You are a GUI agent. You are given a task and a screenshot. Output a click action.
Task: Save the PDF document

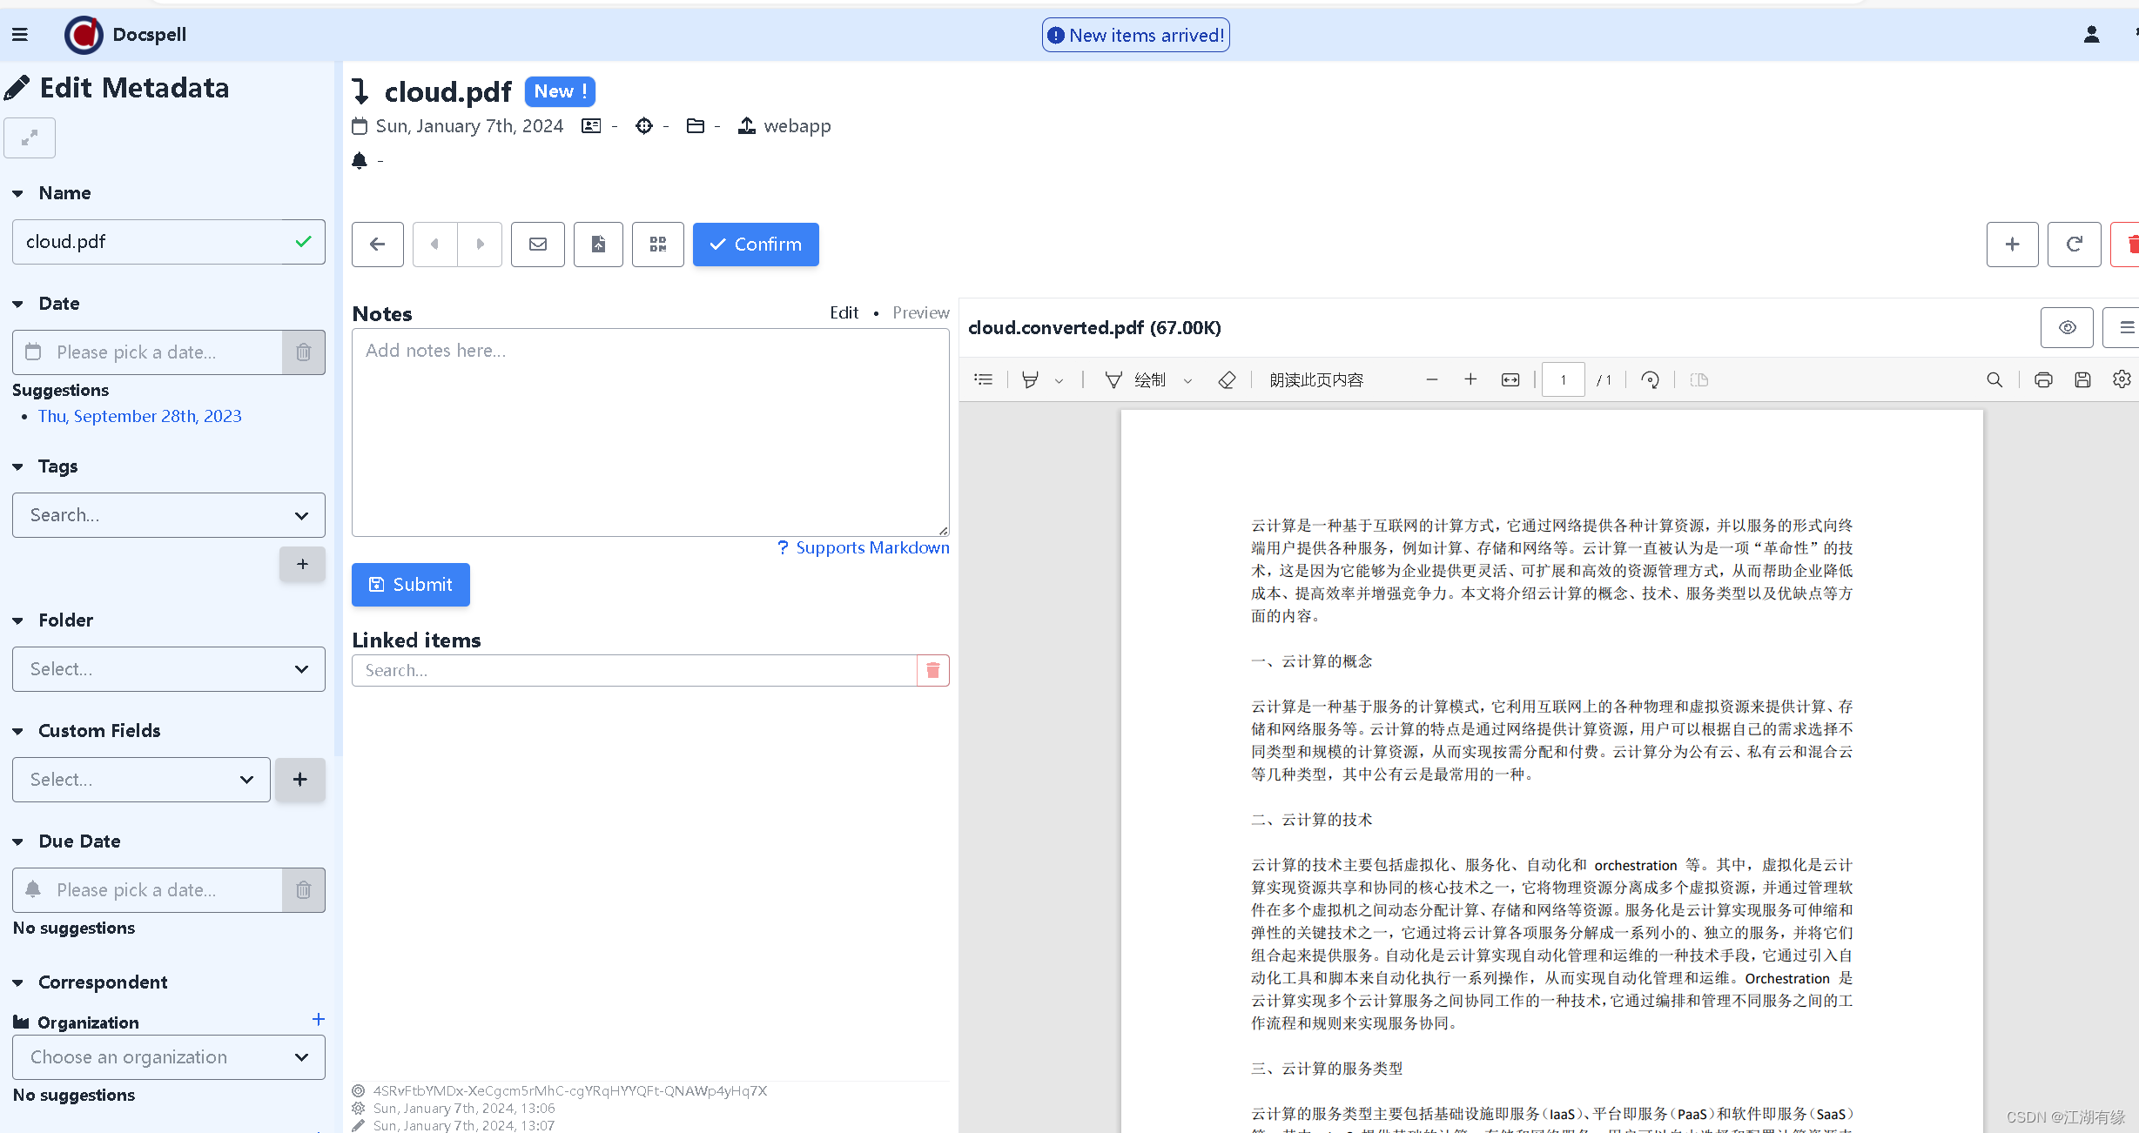coord(2082,380)
